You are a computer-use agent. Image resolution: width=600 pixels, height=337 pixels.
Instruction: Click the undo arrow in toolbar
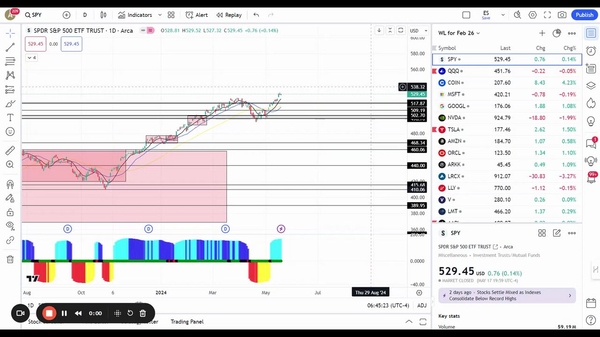coord(256,15)
